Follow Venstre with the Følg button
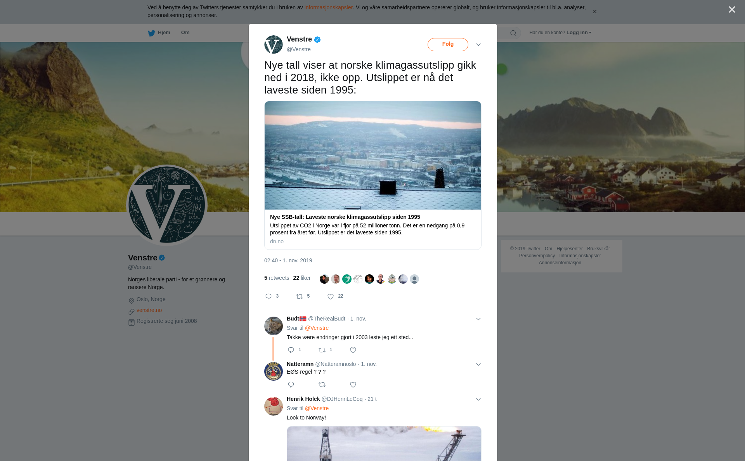This screenshot has width=745, height=461. click(448, 44)
